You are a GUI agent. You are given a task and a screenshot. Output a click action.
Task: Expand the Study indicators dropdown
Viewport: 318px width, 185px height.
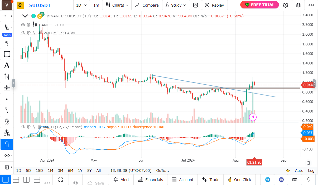[x=176, y=5]
